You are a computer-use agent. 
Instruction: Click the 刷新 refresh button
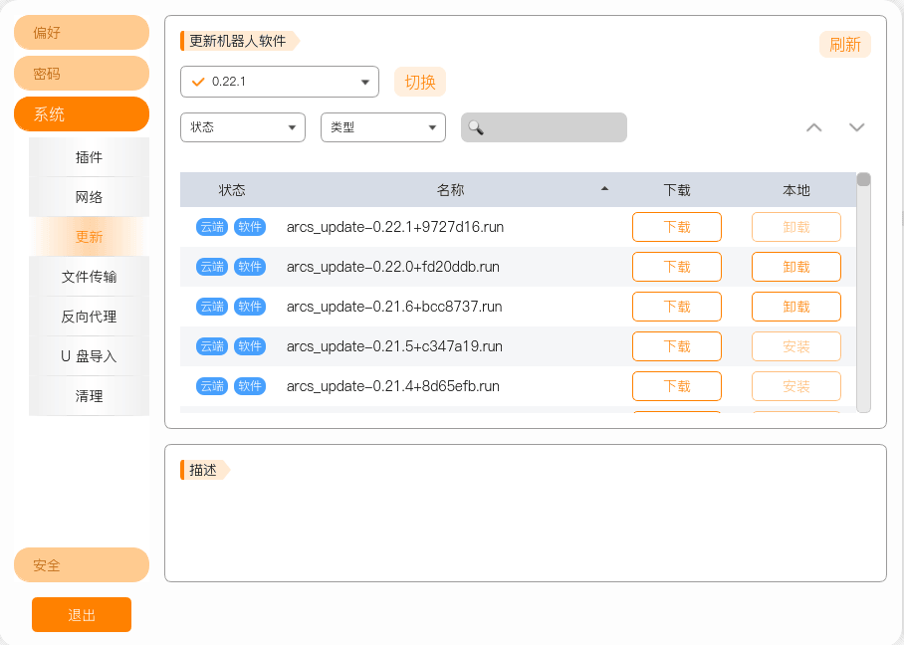tap(844, 45)
